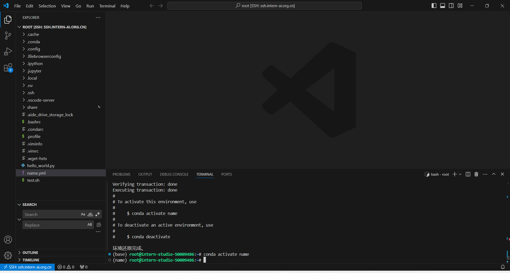The height and width of the screenshot is (273, 510).
Task: Toggle Match Case in search
Action: [83, 214]
